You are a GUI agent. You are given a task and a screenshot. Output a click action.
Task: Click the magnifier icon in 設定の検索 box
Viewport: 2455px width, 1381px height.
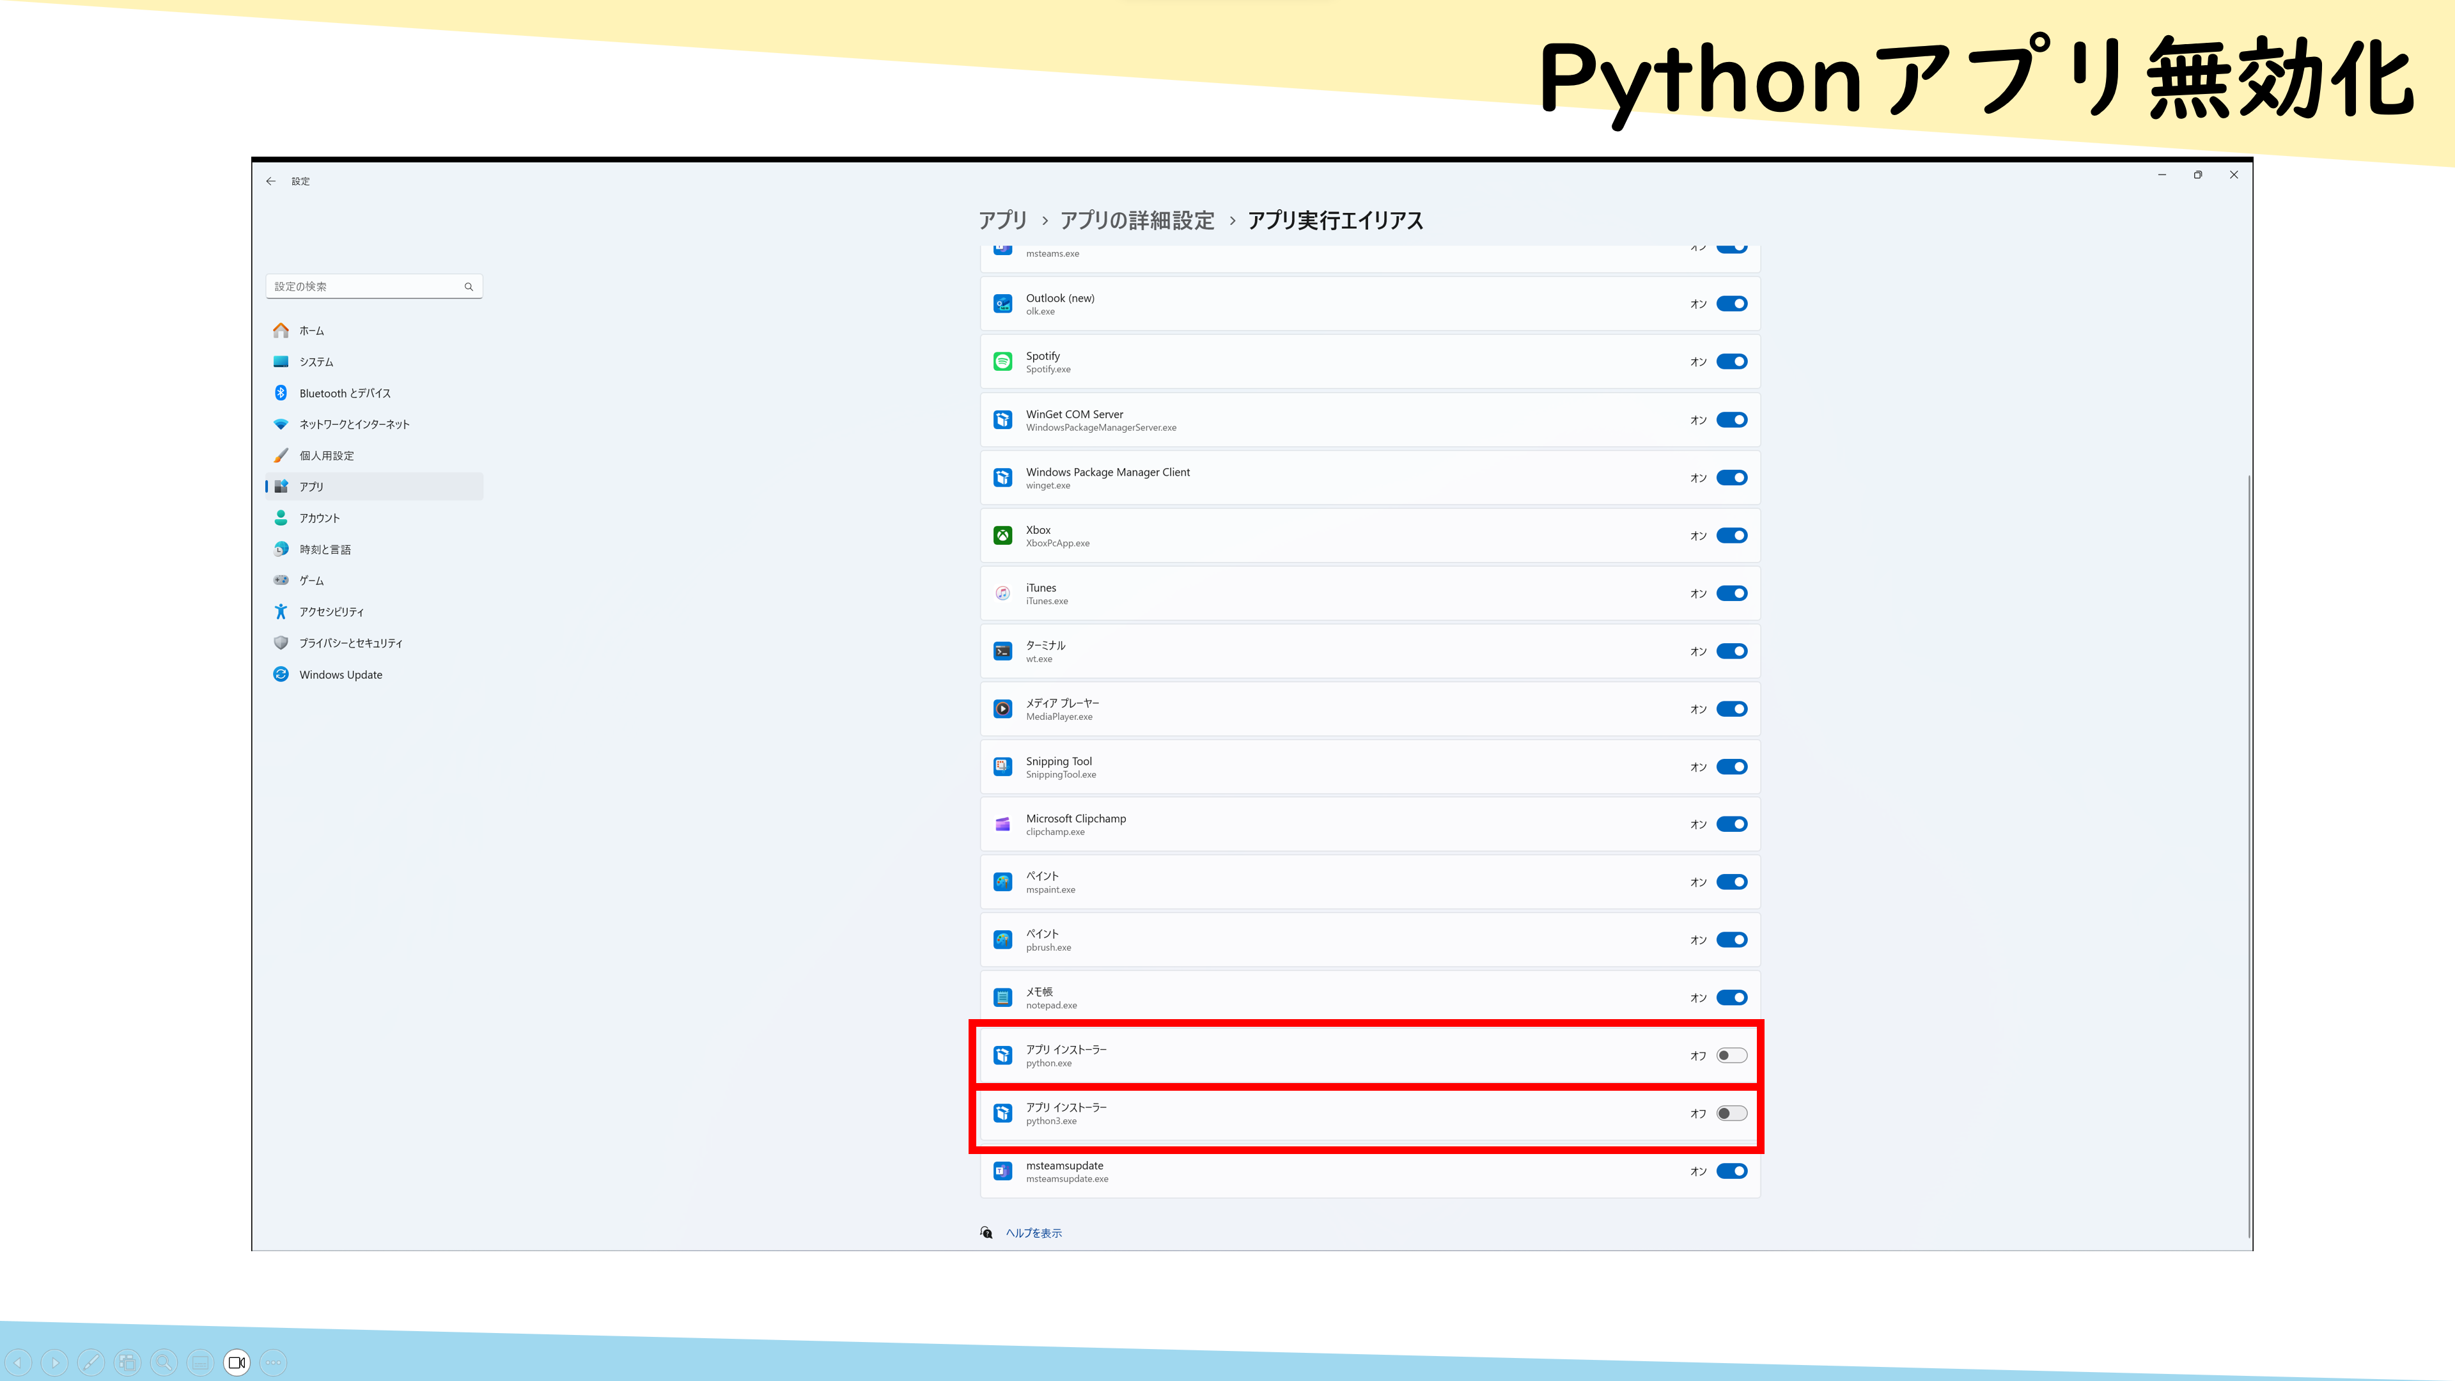pos(469,287)
